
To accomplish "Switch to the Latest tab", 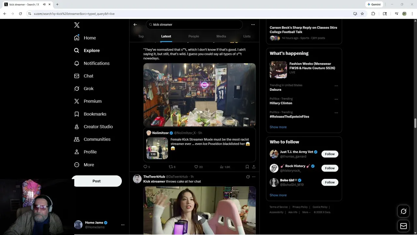I will [166, 36].
